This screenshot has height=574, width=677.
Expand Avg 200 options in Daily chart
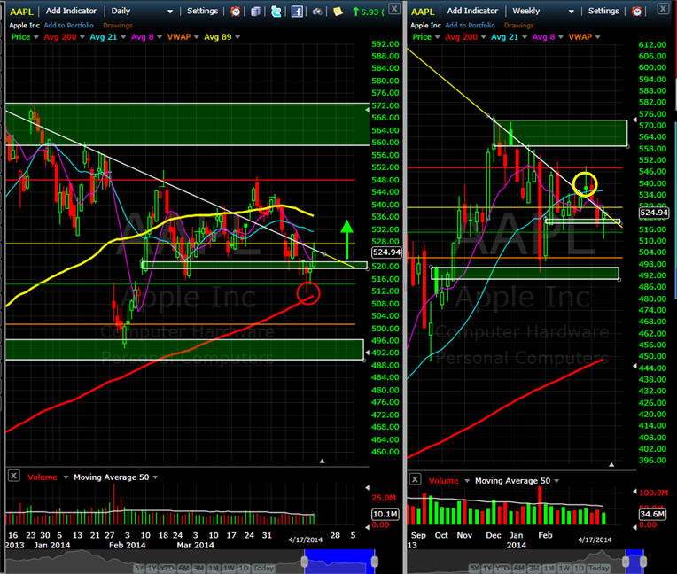(82, 37)
